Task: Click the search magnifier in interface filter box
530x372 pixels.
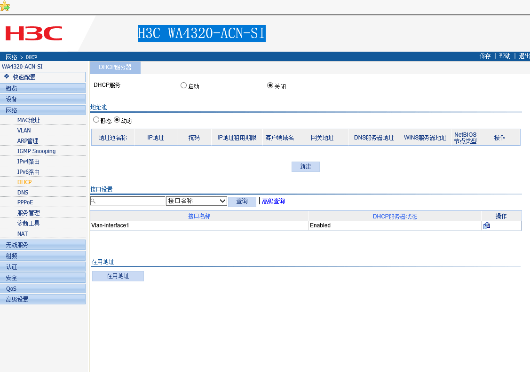Action: [x=93, y=201]
